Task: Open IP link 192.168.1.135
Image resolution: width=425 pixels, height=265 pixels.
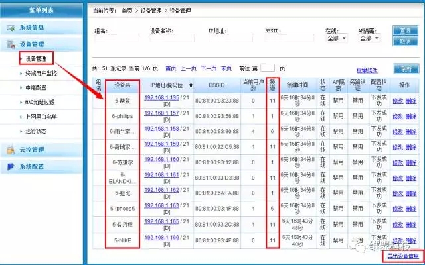Action: click(162, 97)
